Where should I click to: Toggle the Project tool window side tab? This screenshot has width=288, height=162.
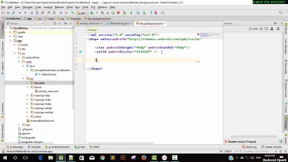tap(2, 29)
